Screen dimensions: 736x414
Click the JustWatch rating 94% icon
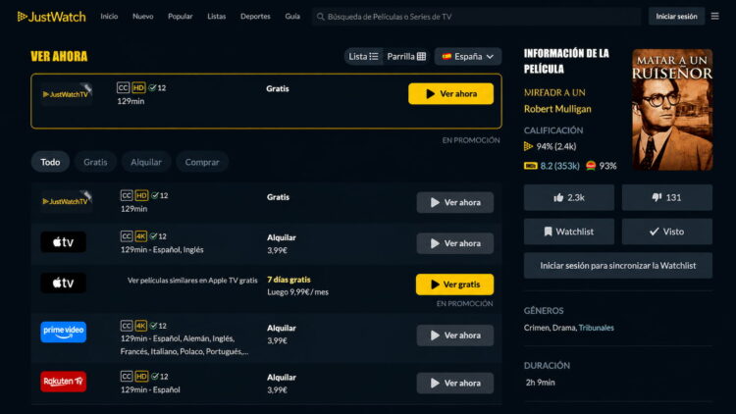point(528,146)
